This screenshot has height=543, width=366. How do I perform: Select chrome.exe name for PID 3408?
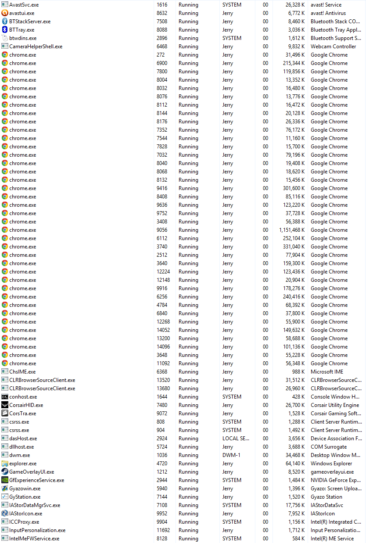23,222
